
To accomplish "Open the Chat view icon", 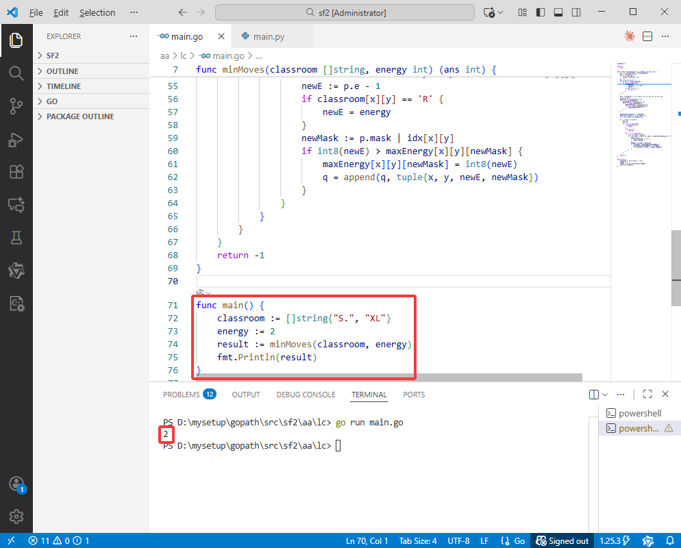I will (16, 205).
